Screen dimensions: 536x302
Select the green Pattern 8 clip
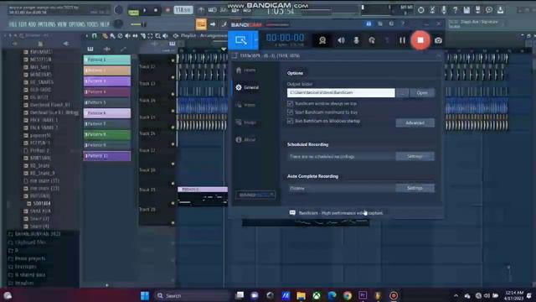pos(107,134)
